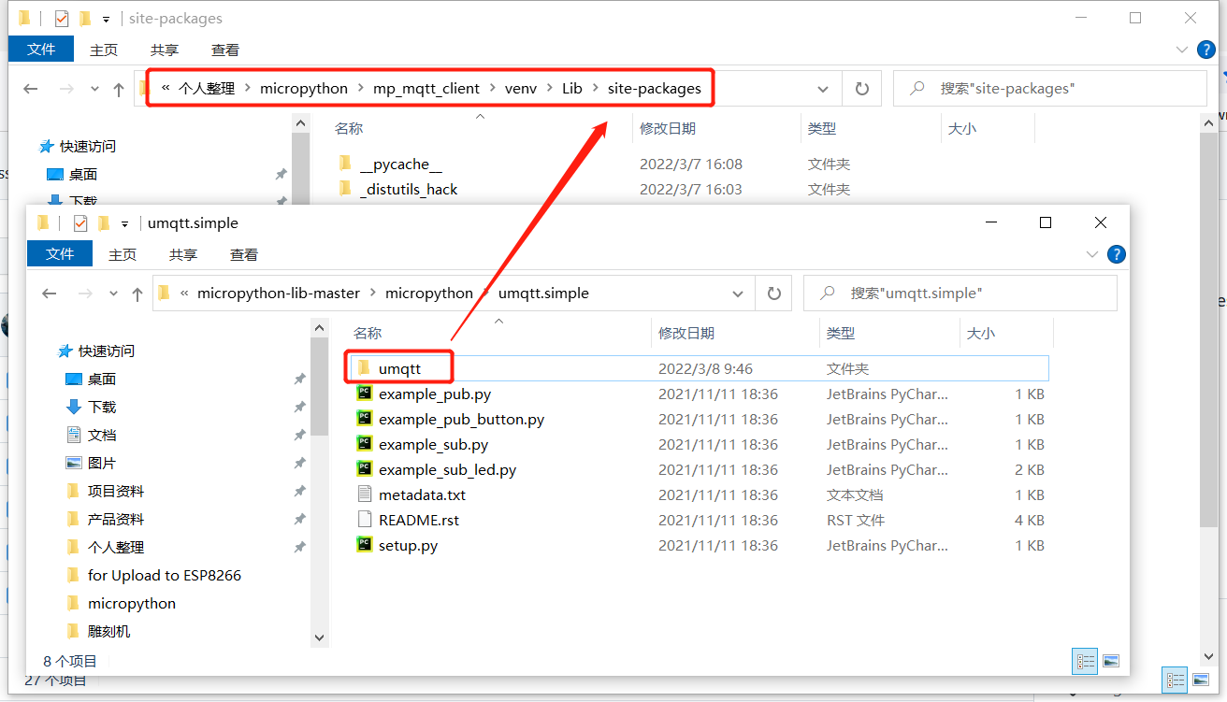Viewport: 1227px width, 702px height.
Task: Open the address bar history dropdown
Action: point(738,293)
